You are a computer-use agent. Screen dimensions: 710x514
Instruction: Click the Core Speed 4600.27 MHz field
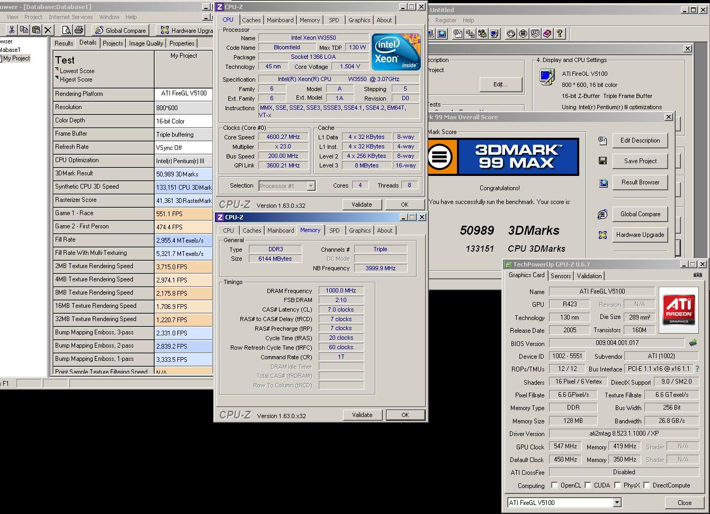click(x=283, y=137)
